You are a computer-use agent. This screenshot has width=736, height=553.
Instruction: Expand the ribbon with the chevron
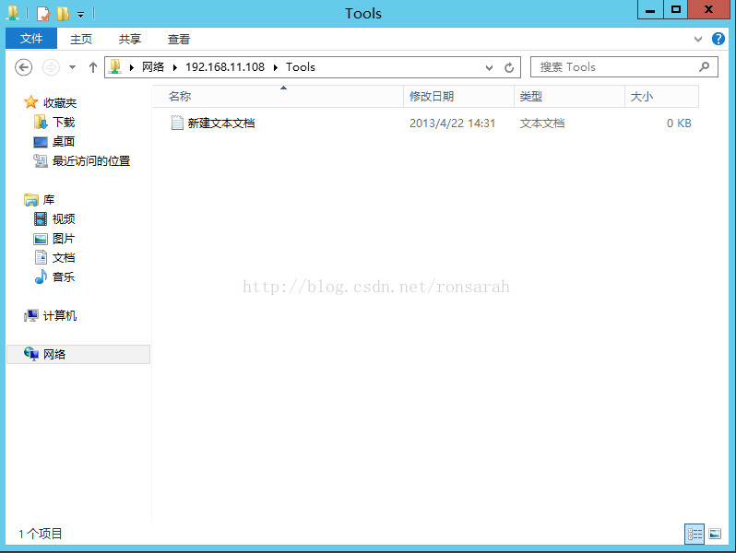tap(698, 39)
